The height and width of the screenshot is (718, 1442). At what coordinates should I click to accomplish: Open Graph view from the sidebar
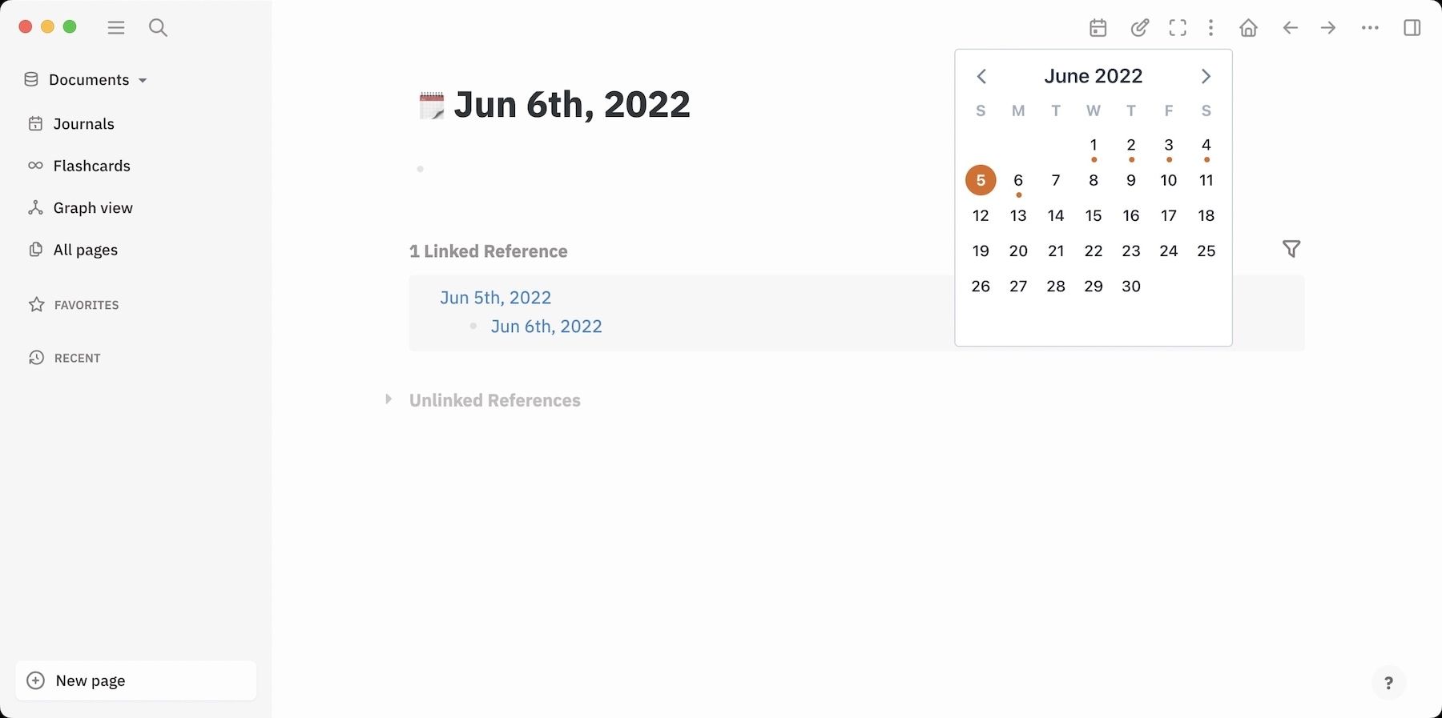(x=92, y=208)
